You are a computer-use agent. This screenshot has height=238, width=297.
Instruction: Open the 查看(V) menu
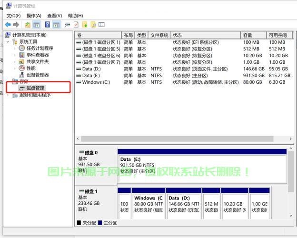55,16
